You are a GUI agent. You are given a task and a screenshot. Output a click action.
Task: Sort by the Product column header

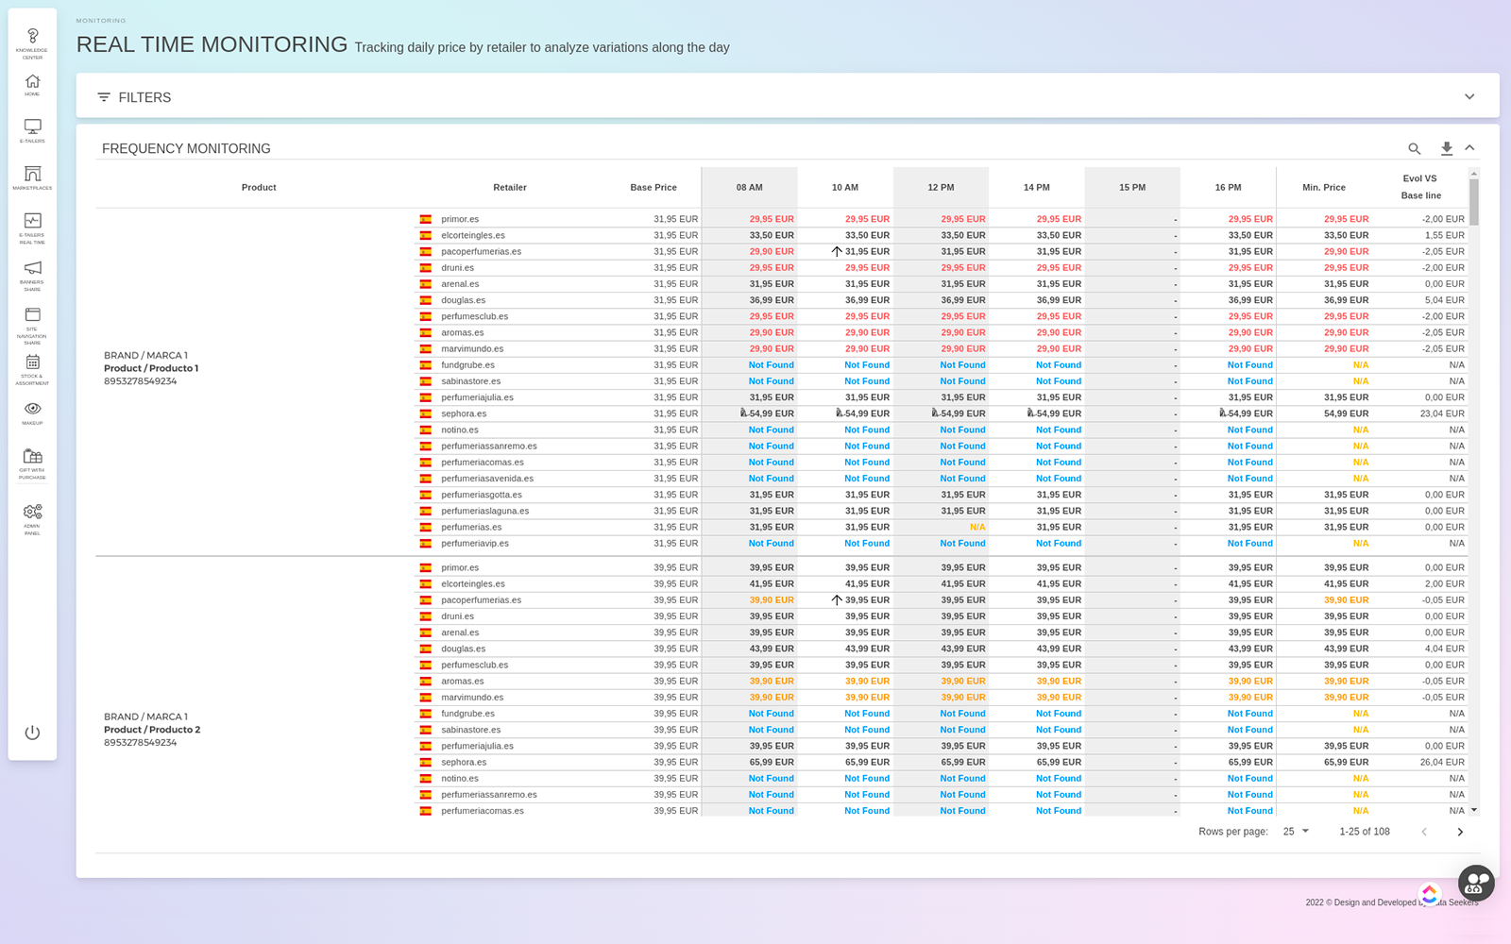click(259, 187)
